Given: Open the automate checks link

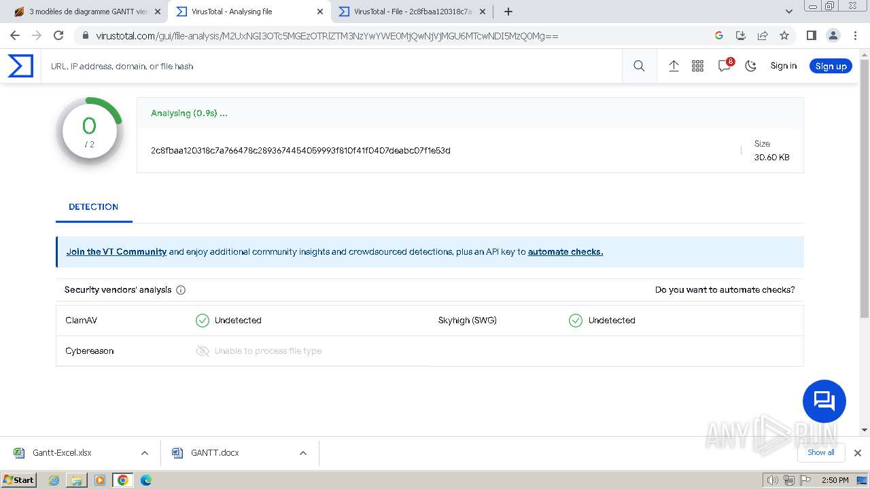Looking at the screenshot, I should click(x=565, y=252).
